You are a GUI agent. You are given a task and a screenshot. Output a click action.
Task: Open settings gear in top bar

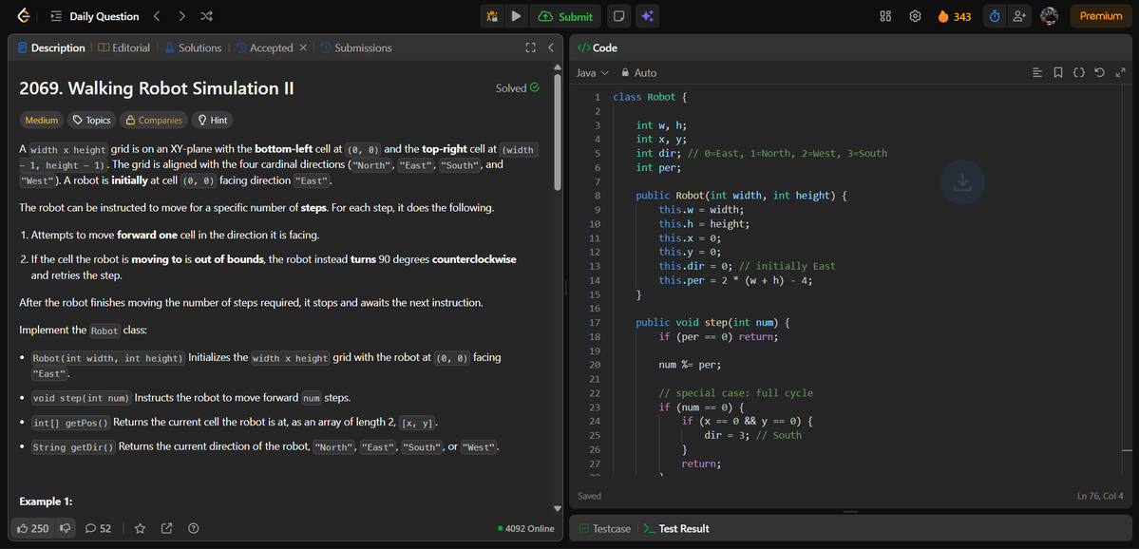coord(915,16)
